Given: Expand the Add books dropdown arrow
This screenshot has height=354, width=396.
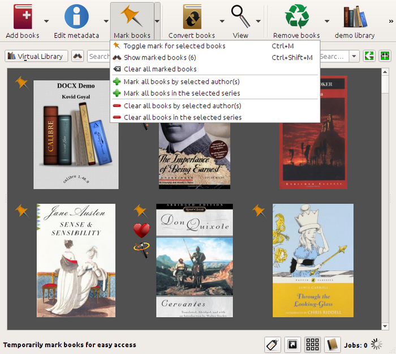Looking at the screenshot, I should click(46, 22).
